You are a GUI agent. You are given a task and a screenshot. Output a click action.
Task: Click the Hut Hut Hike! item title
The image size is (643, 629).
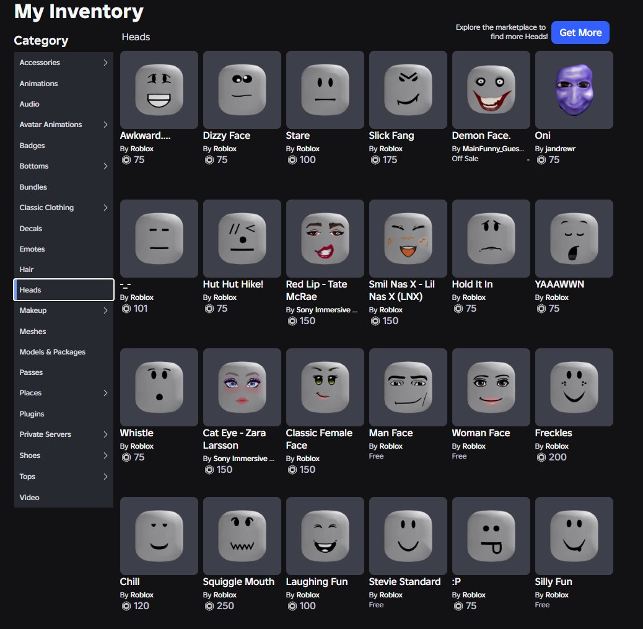(x=233, y=284)
